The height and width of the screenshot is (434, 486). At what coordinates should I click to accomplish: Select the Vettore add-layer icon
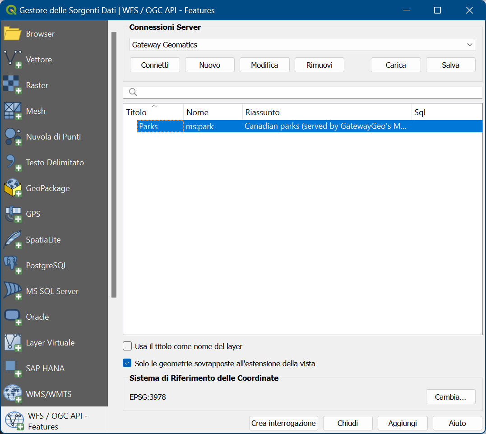(x=12, y=59)
